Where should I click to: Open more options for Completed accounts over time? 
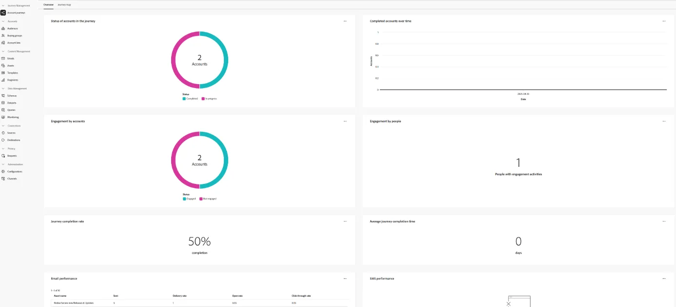tap(664, 21)
